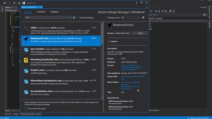Collapse the comment block in the editor
This screenshot has height=119, width=212.
[x=12, y=13]
